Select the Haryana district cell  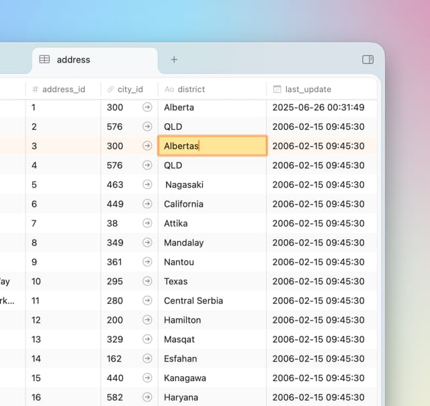point(212,397)
